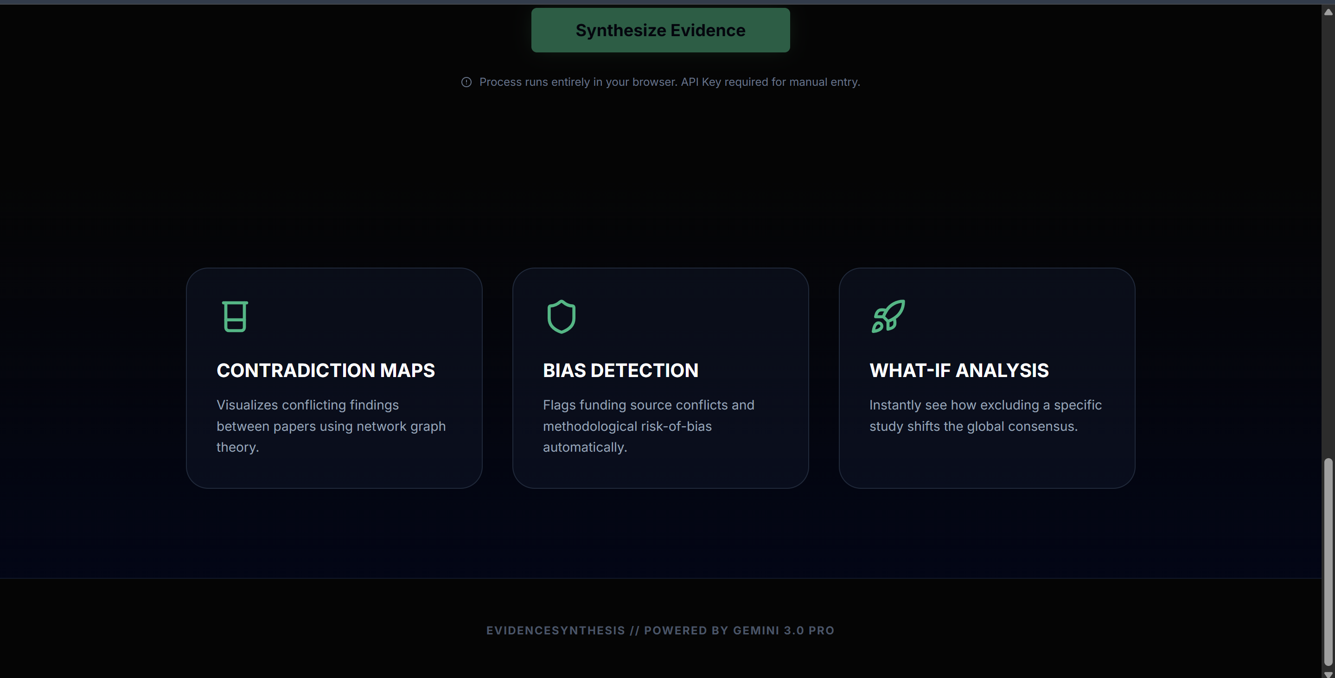Select the CONTRADICTION MAPS heading
This screenshot has width=1335, height=678.
point(326,370)
